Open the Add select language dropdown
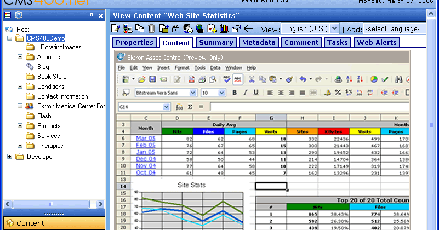The width and height of the screenshot is (439, 230). coord(395,28)
